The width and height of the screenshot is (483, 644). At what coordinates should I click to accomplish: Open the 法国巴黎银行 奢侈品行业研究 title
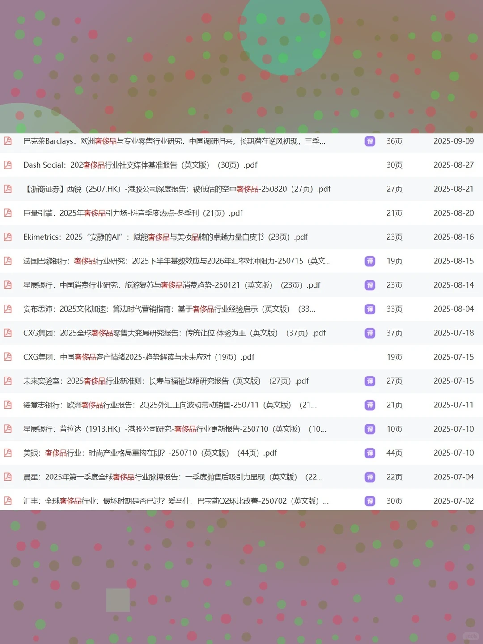(177, 261)
